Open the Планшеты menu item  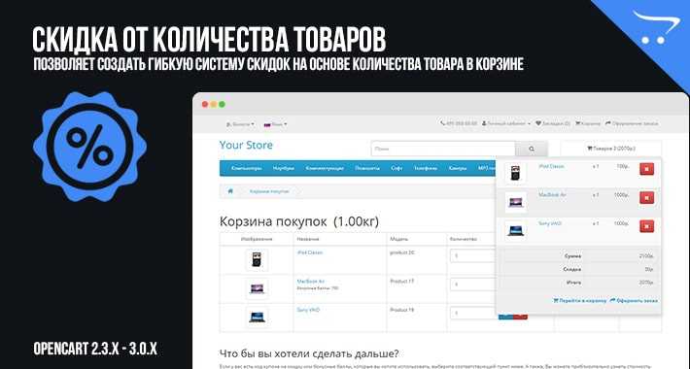coord(367,168)
